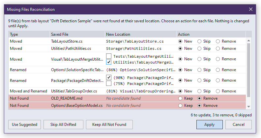
Task: Click Options\SolutionSpecificTab saved file cell
Action: tap(77, 70)
